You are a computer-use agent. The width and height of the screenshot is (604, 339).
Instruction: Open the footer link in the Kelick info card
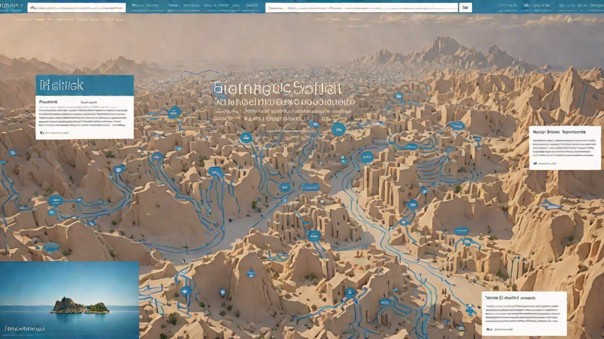point(56,133)
